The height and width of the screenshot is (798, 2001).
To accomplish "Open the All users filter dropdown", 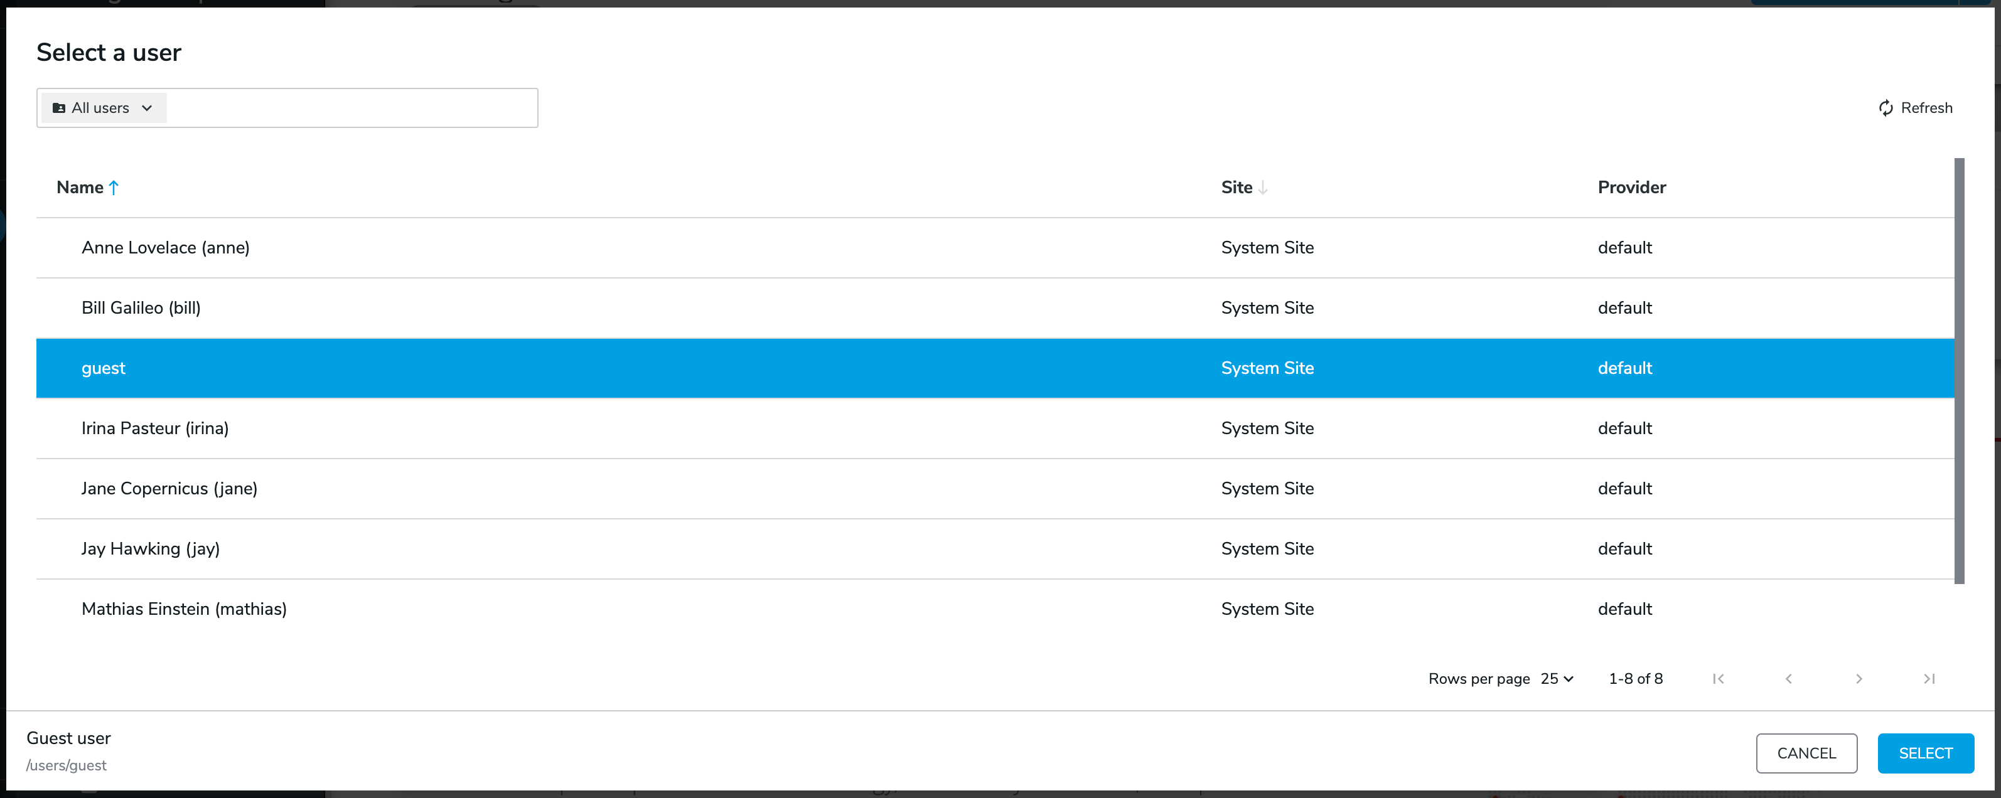I will point(102,108).
